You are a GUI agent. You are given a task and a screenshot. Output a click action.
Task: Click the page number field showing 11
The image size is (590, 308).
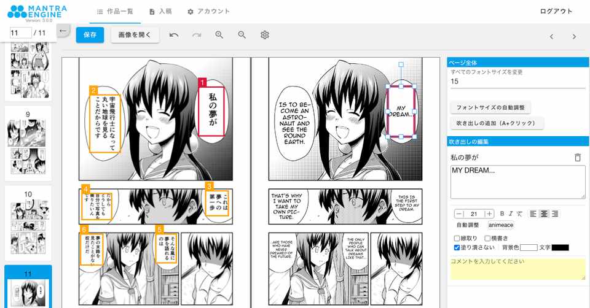(20, 33)
